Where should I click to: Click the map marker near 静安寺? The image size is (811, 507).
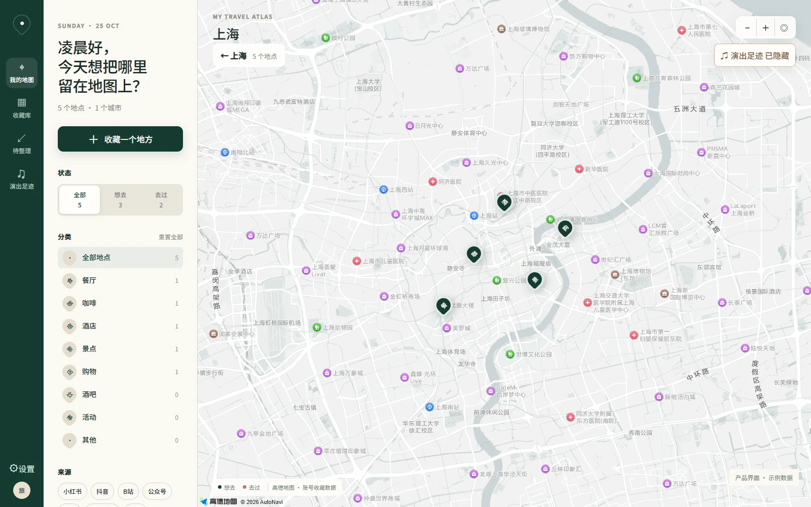(474, 254)
